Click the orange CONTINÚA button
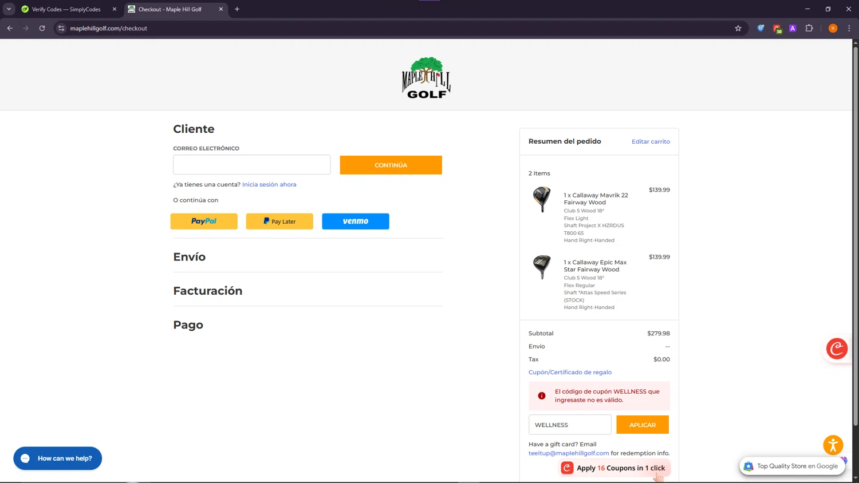The image size is (859, 483). [x=391, y=165]
